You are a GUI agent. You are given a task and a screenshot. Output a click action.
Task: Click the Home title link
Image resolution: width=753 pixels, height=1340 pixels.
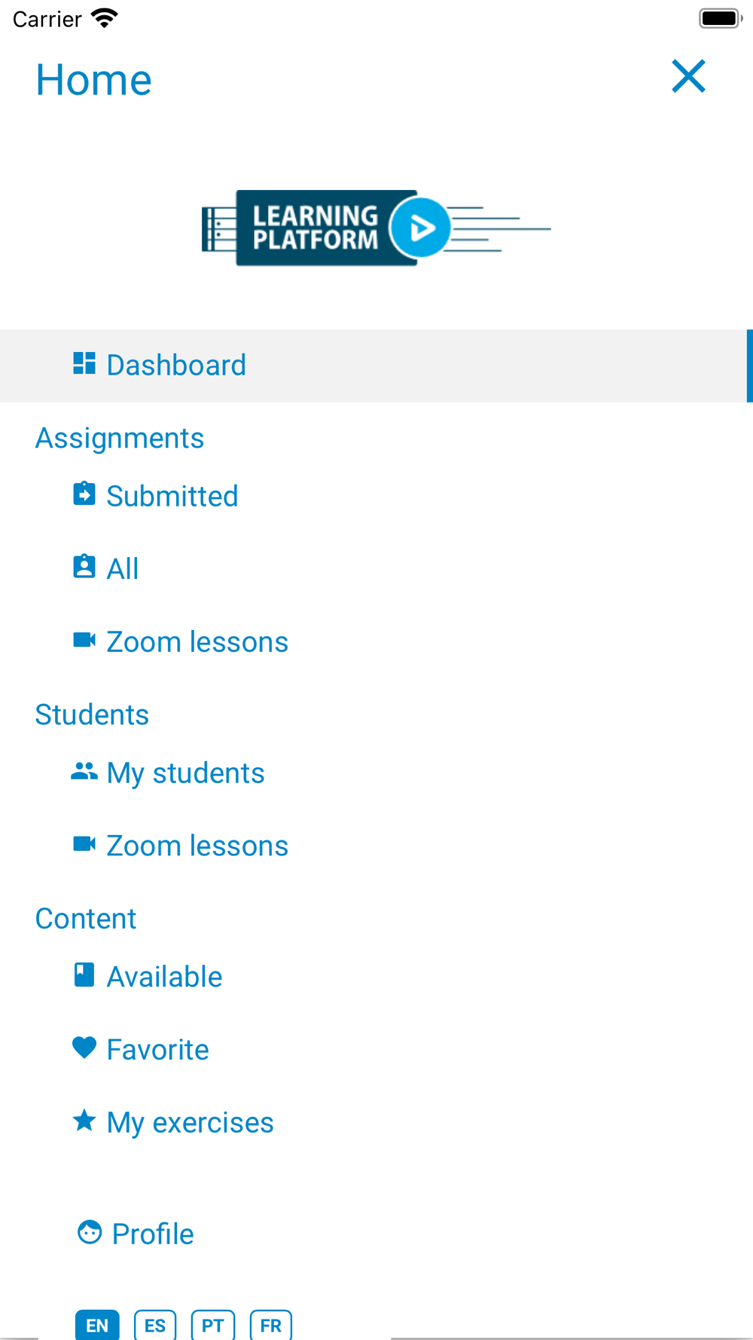tap(93, 80)
